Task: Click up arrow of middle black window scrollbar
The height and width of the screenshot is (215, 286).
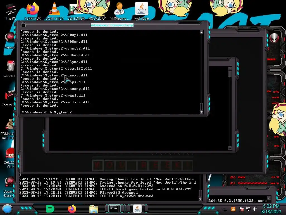Action: pos(230,69)
